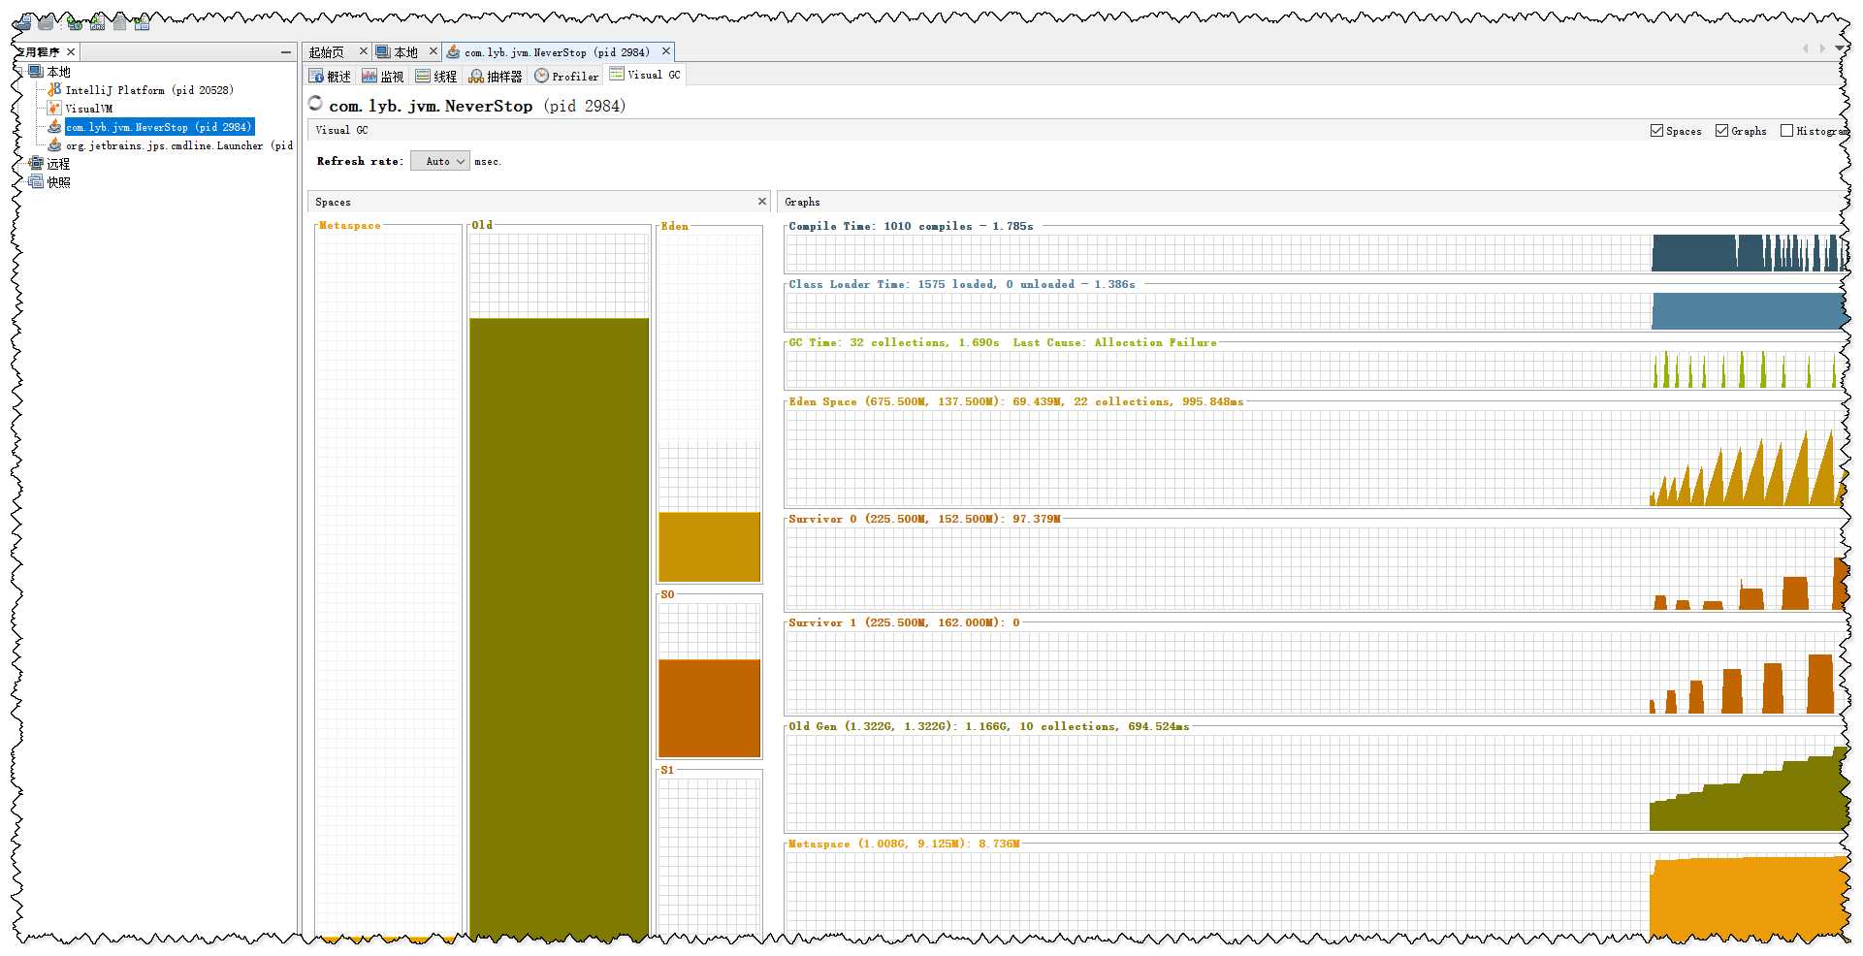Screen dimensions: 1863x956
Task: Click the clock icon on Profiler tab
Action: pyautogui.click(x=542, y=76)
